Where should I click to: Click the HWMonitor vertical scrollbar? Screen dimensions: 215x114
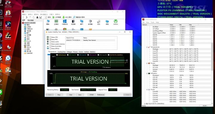[212, 65]
